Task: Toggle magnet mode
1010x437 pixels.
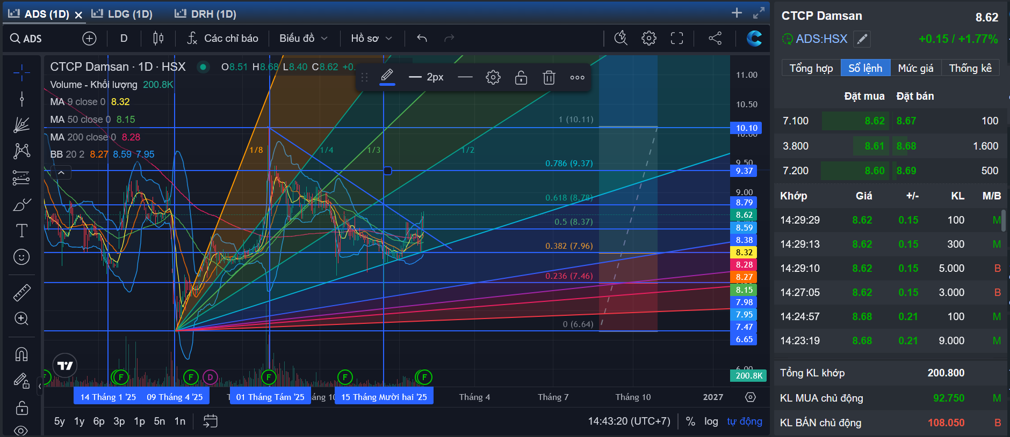Action: pyautogui.click(x=21, y=354)
